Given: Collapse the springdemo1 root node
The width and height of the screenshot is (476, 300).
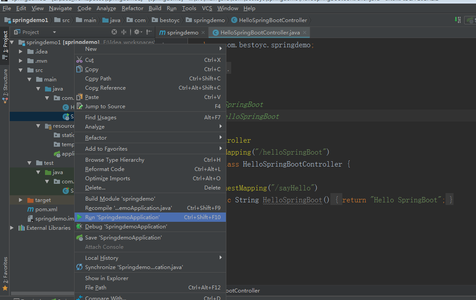Looking at the screenshot, I should pyautogui.click(x=12, y=42).
